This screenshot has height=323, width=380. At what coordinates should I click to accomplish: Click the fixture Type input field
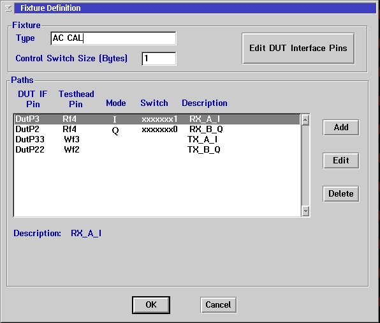click(113, 38)
